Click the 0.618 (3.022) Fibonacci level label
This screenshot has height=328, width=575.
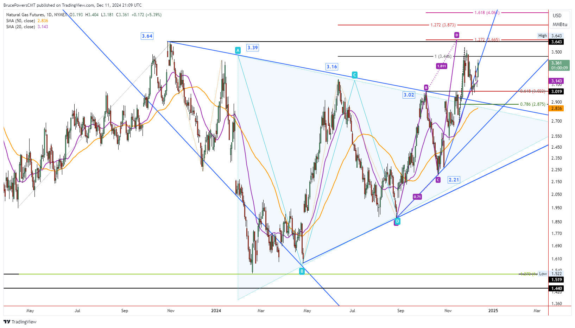(x=533, y=91)
